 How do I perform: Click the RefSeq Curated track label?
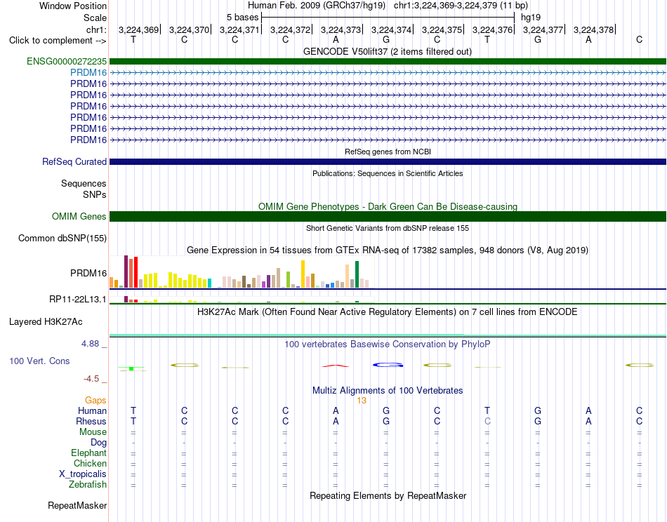(x=74, y=161)
